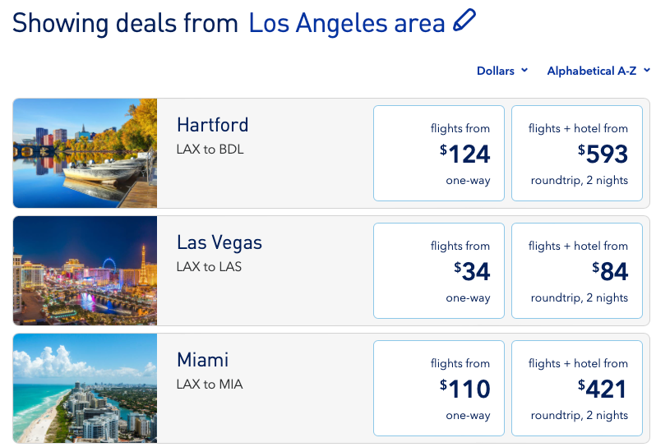Click the LAX to MIA route text
The height and width of the screenshot is (447, 656).
click(x=210, y=385)
